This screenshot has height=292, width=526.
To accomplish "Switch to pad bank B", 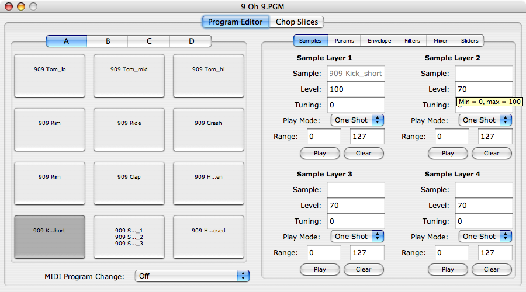I will (x=108, y=41).
